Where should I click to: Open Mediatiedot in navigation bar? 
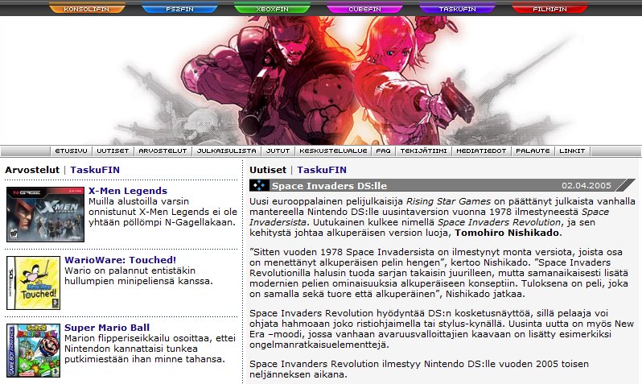click(481, 151)
